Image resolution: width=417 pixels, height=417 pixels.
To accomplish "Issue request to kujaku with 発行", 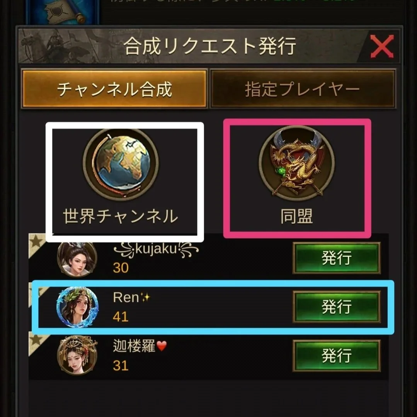I will (x=337, y=258).
